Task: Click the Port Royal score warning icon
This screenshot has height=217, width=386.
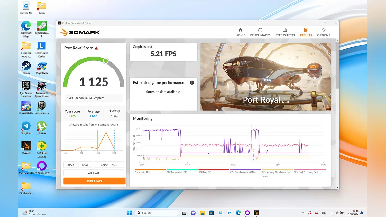Action: point(96,48)
